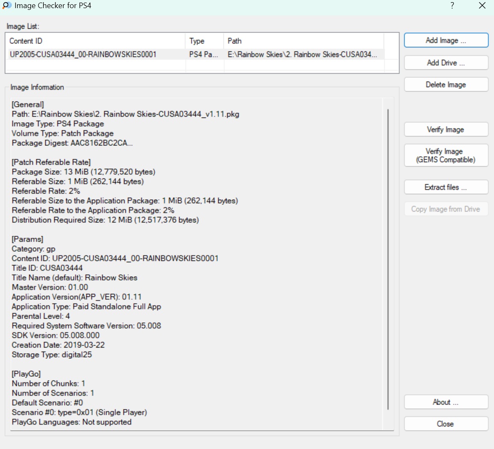Click the E:\Rainbow Skies path cell
The height and width of the screenshot is (449, 494).
tap(303, 54)
